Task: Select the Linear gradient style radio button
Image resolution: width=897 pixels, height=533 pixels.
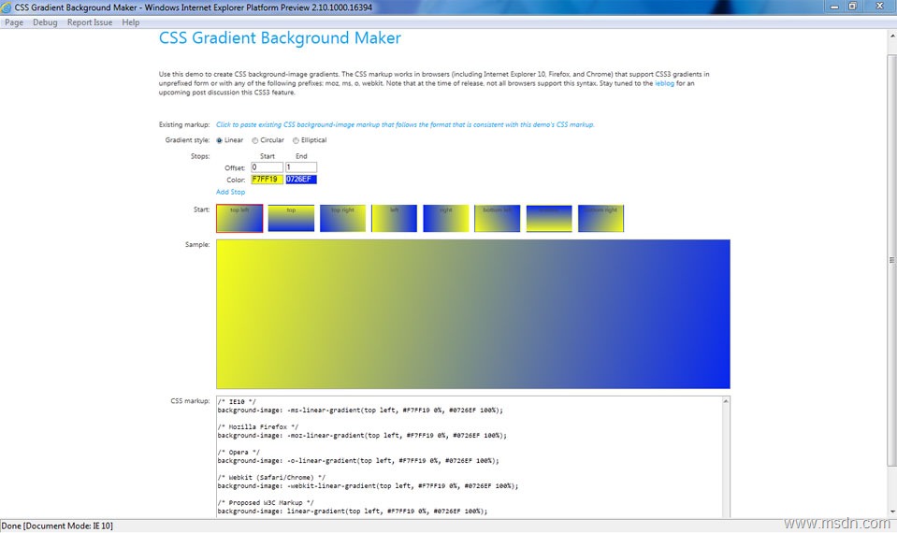Action: [220, 140]
